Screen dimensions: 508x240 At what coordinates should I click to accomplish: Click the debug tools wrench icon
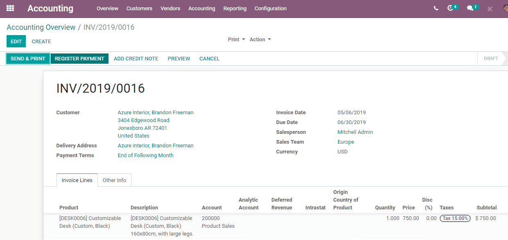(490, 9)
